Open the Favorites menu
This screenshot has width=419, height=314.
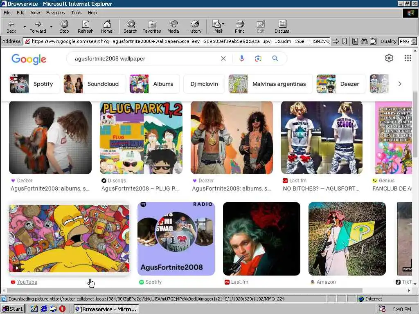click(55, 13)
